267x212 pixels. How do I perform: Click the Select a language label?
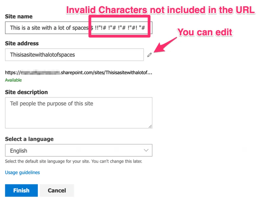click(29, 139)
